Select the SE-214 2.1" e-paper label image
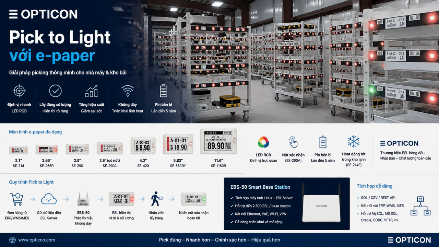Viewport: 439px width, 247px height. [19, 150]
